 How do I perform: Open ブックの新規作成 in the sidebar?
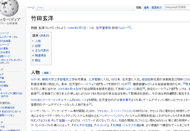tap(7, 108)
